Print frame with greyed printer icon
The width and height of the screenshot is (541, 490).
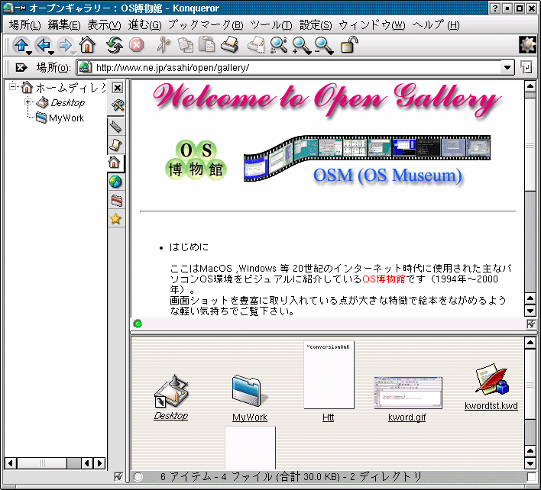[256, 45]
